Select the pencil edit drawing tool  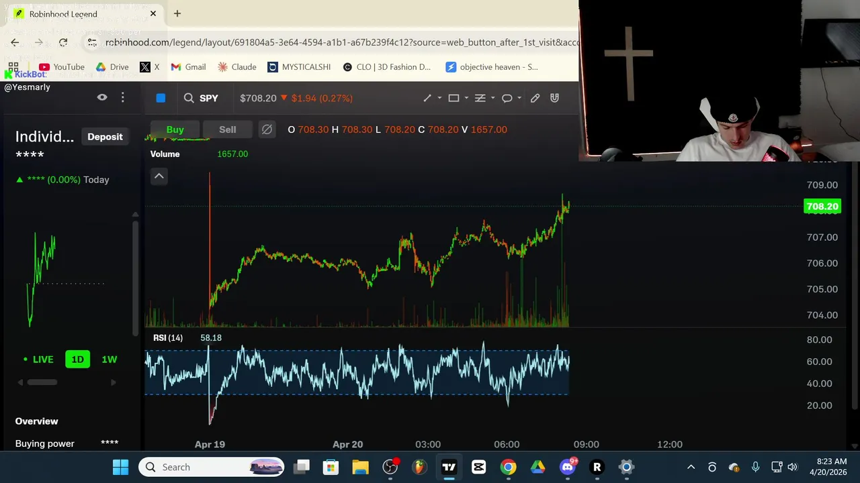pos(535,98)
